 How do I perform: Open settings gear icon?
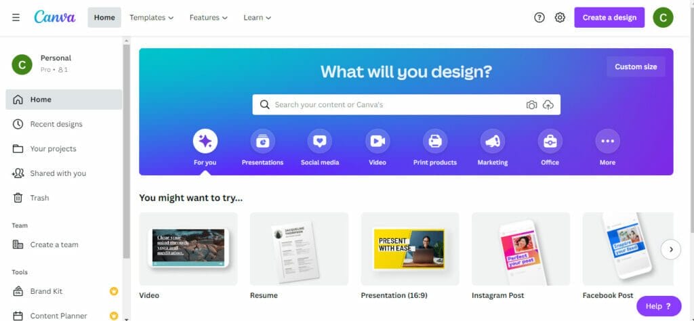[560, 18]
